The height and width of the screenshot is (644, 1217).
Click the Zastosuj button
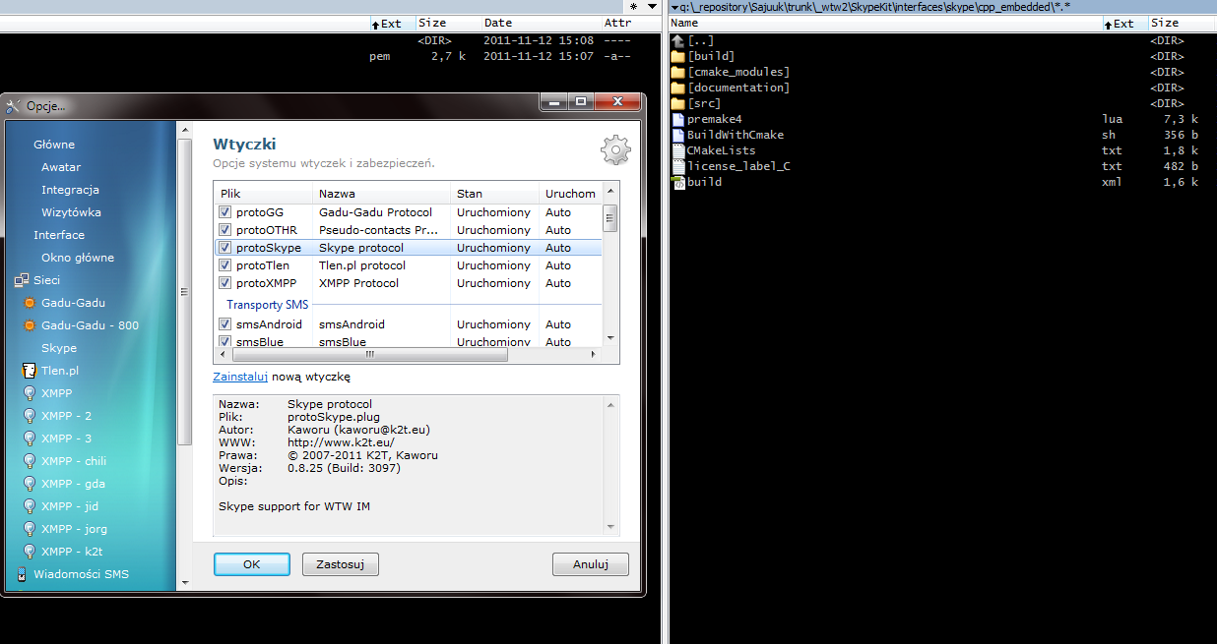tap(341, 564)
